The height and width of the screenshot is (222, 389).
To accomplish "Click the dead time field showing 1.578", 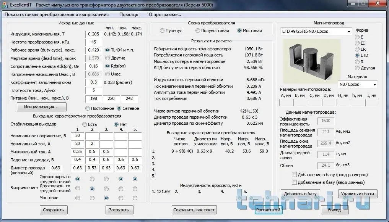I will pyautogui.click(x=94, y=58).
